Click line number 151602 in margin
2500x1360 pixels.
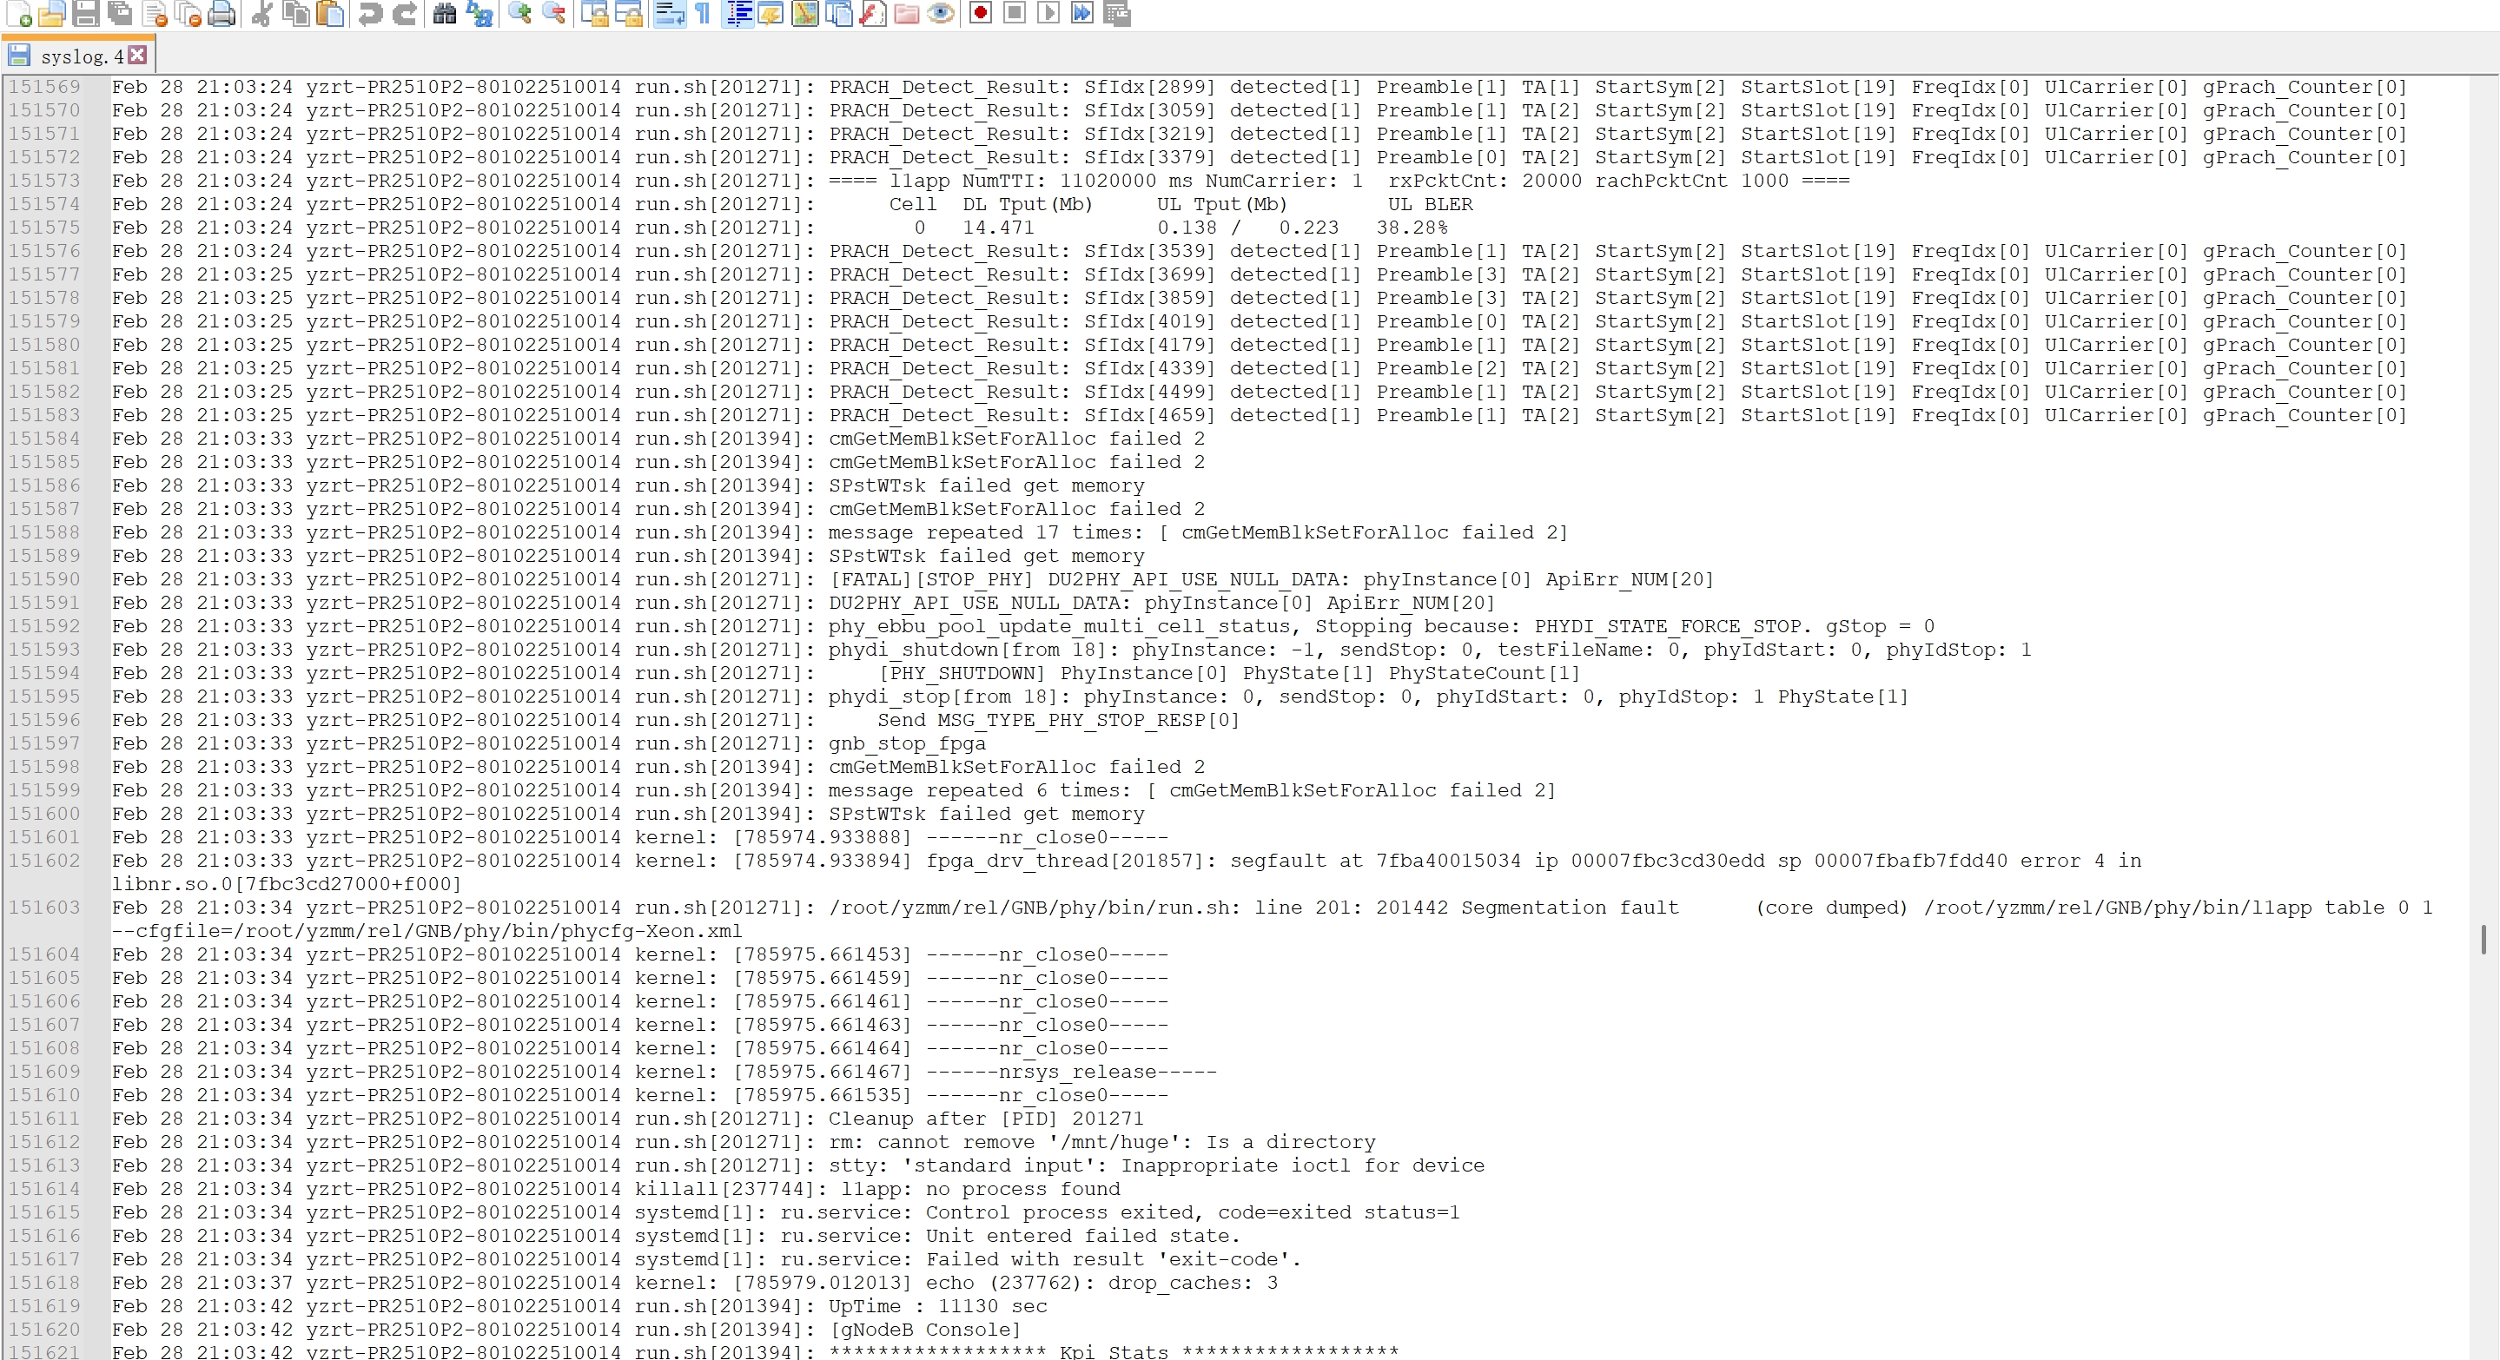44,861
